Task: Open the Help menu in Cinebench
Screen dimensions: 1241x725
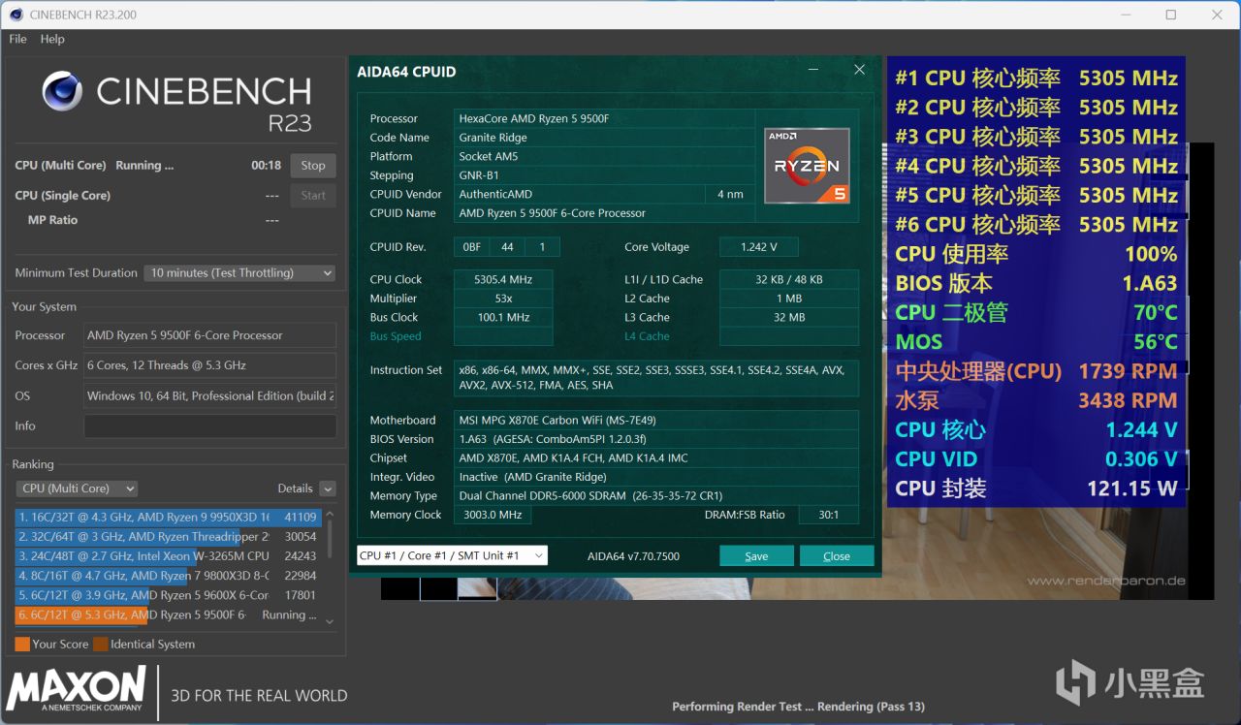Action: click(x=52, y=39)
